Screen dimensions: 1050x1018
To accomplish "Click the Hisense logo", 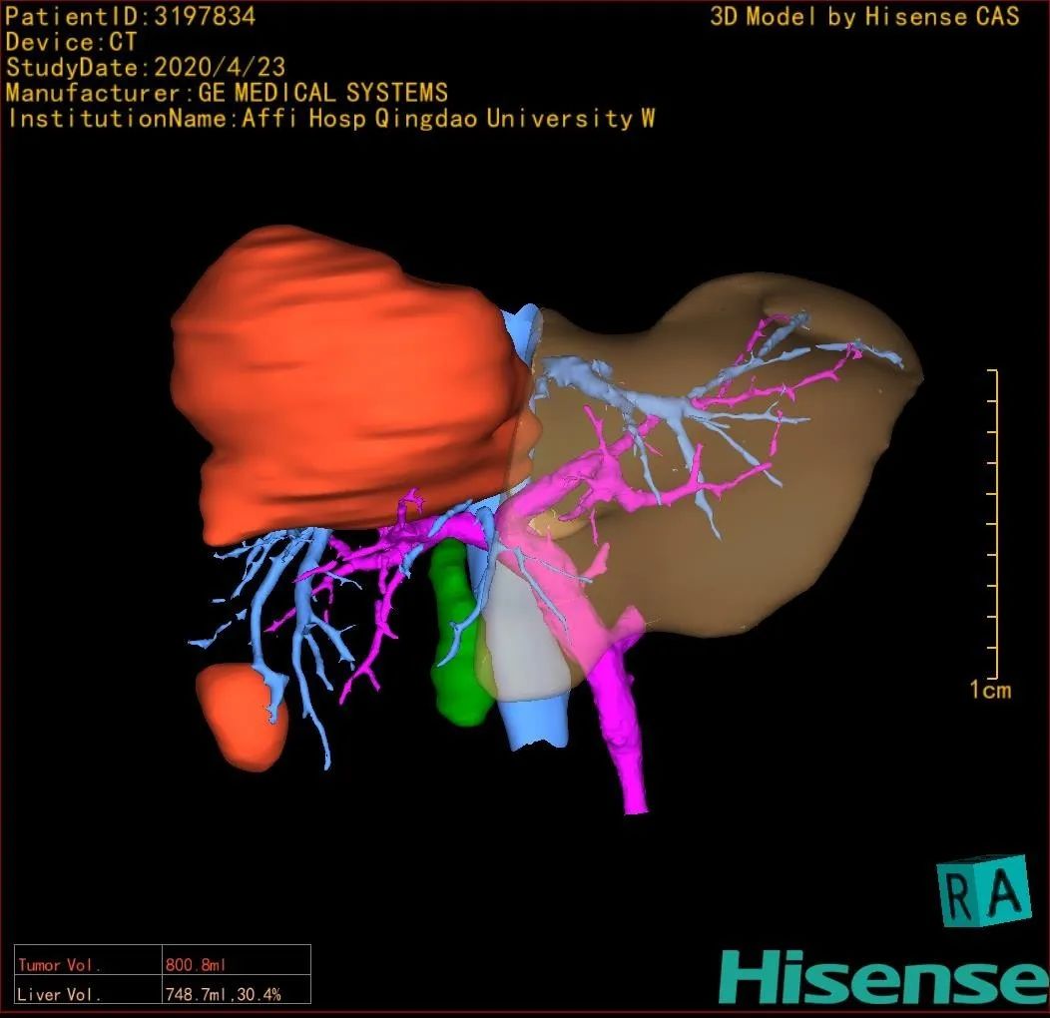I will tap(883, 977).
